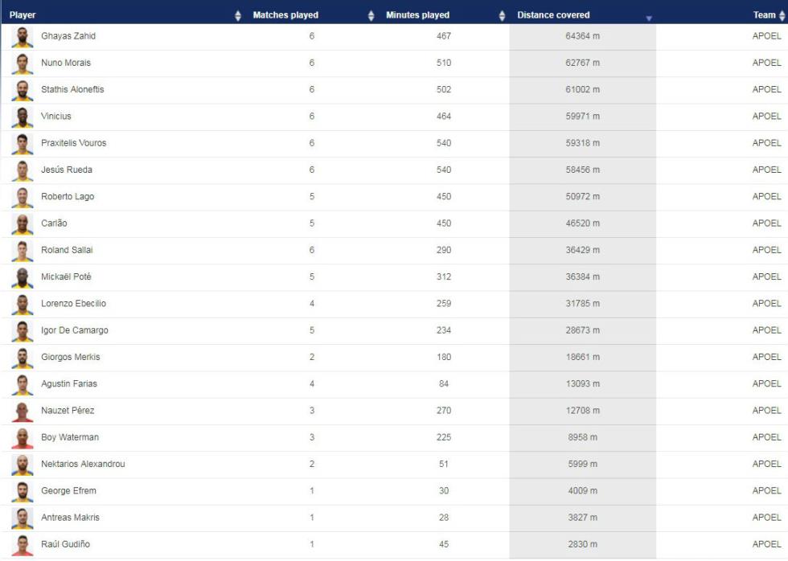Open Giorgos Merkis's player photo
The width and height of the screenshot is (788, 561).
[x=23, y=358]
